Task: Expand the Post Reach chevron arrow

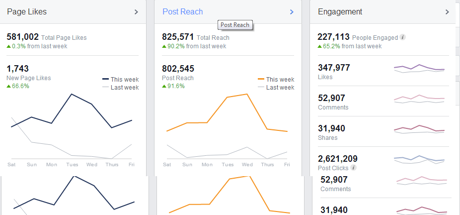Action: [292, 12]
